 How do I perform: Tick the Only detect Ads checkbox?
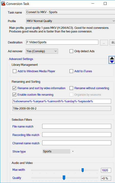tap(71, 51)
